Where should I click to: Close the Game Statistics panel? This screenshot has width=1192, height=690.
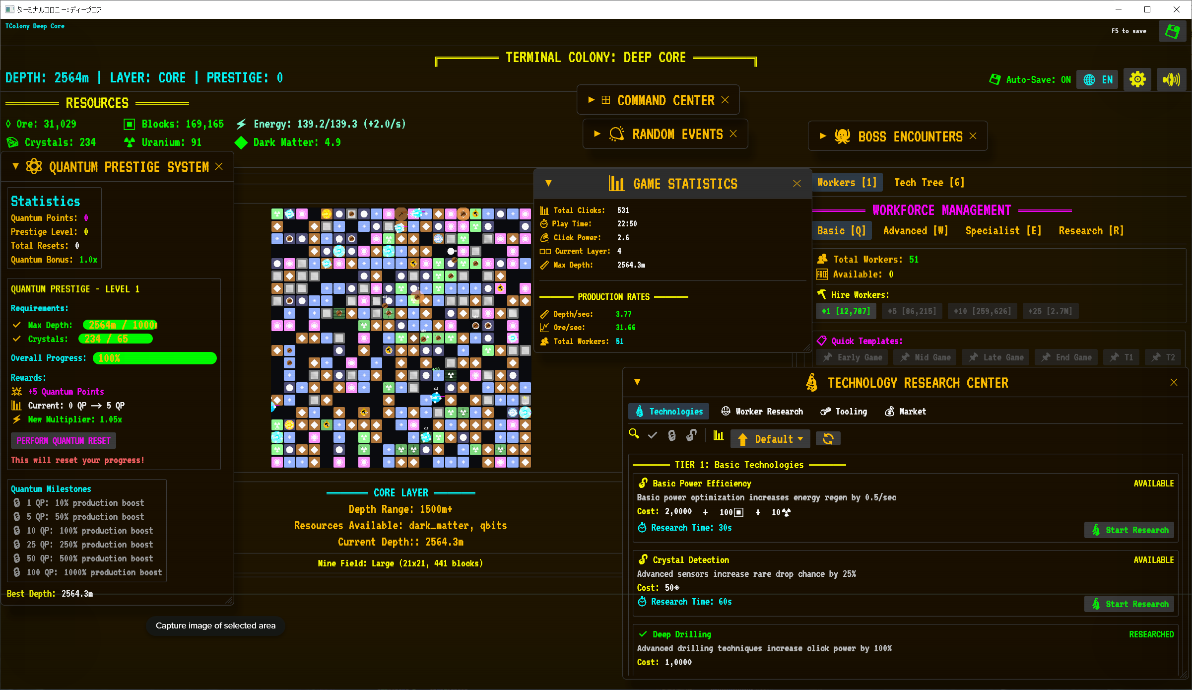click(x=797, y=184)
